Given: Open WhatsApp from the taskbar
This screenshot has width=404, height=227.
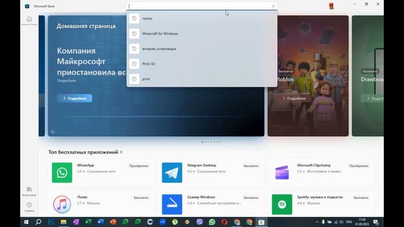Looking at the screenshot, I should (212, 222).
